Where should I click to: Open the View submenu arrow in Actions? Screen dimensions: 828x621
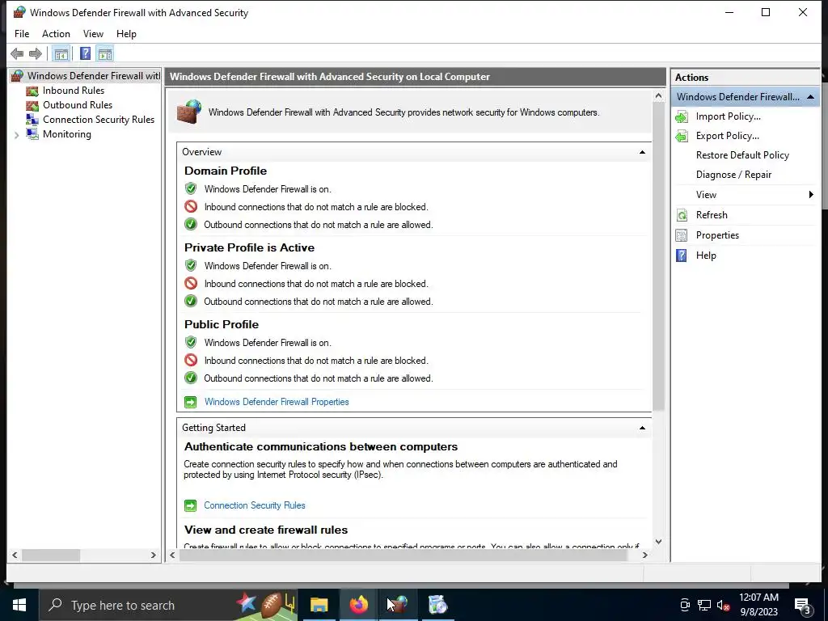pyautogui.click(x=811, y=195)
